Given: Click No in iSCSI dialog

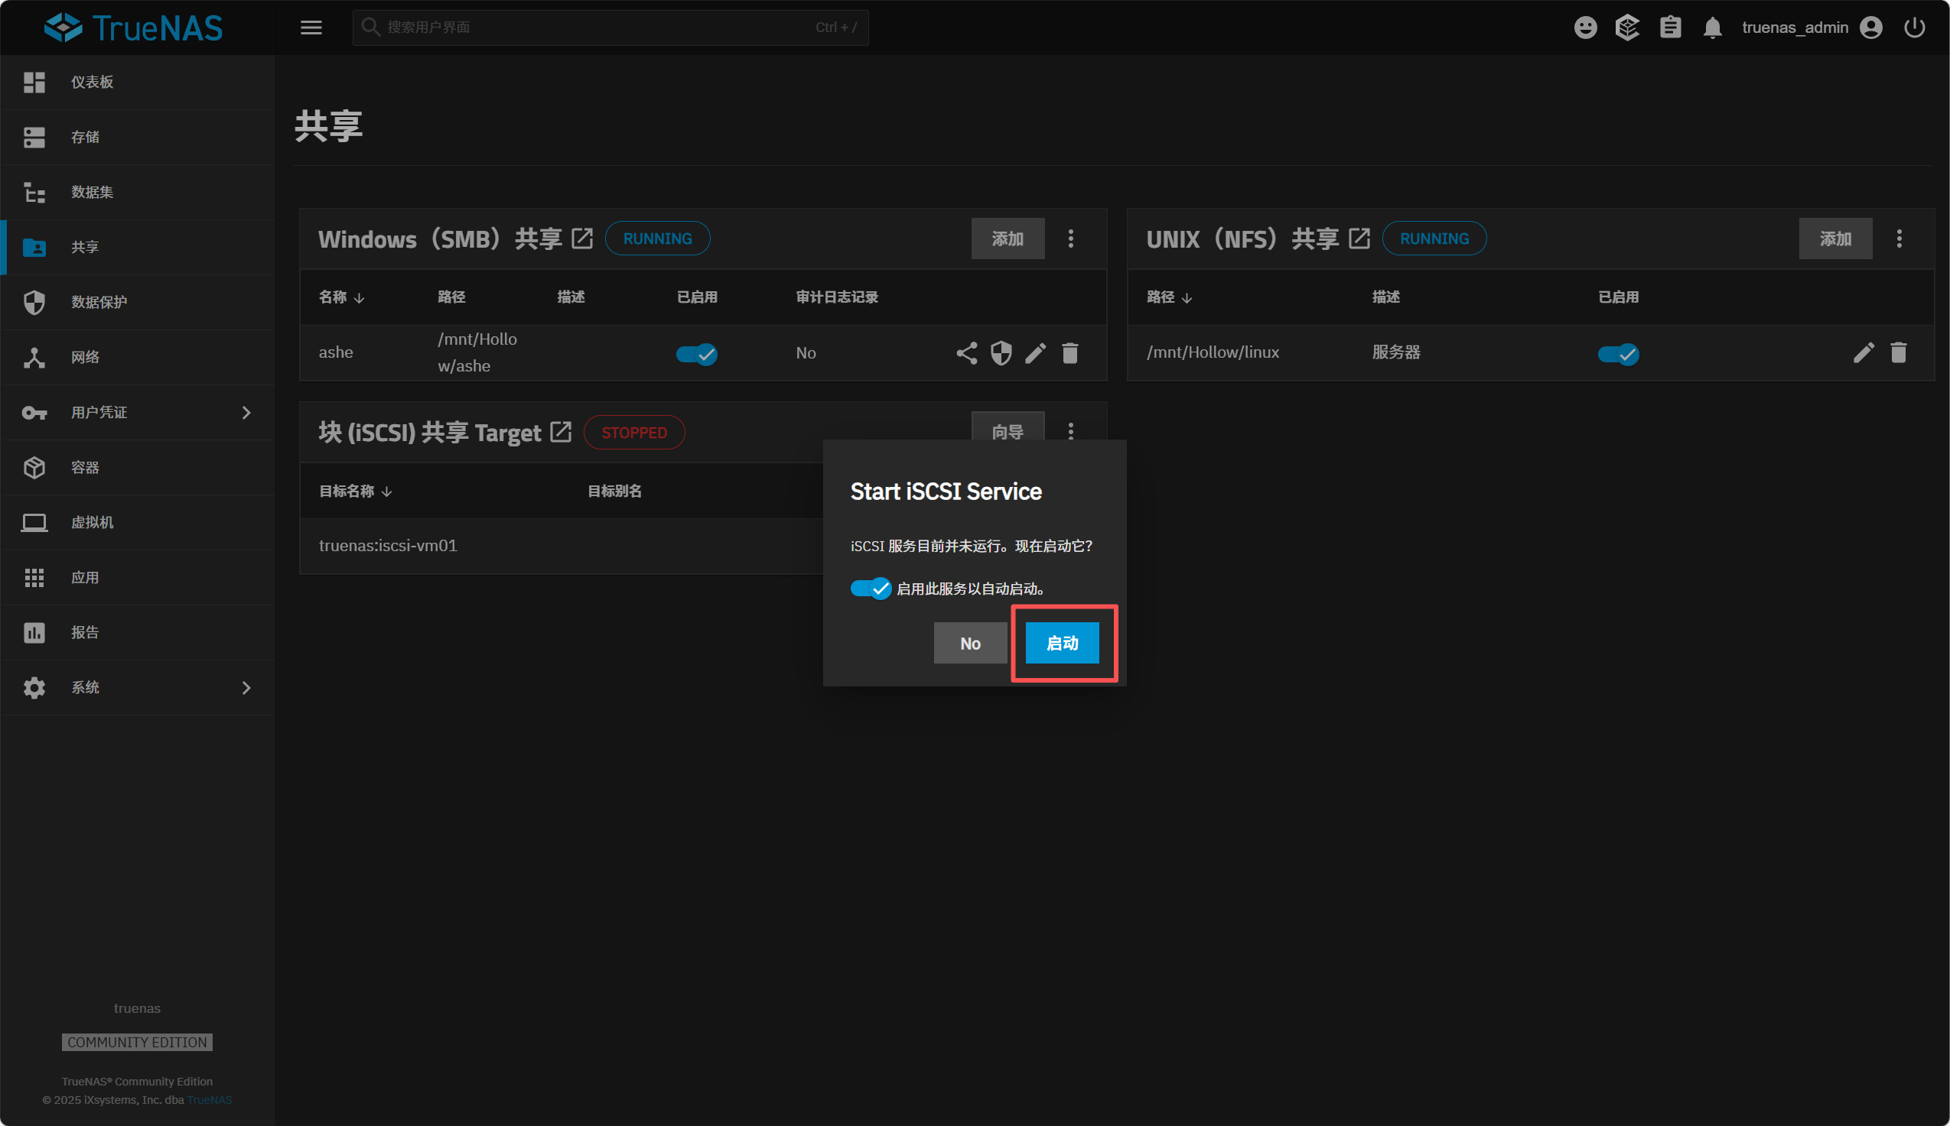Looking at the screenshot, I should (969, 643).
